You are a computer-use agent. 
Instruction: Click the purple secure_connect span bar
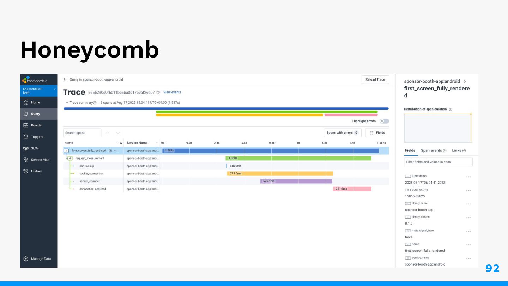coord(296,181)
